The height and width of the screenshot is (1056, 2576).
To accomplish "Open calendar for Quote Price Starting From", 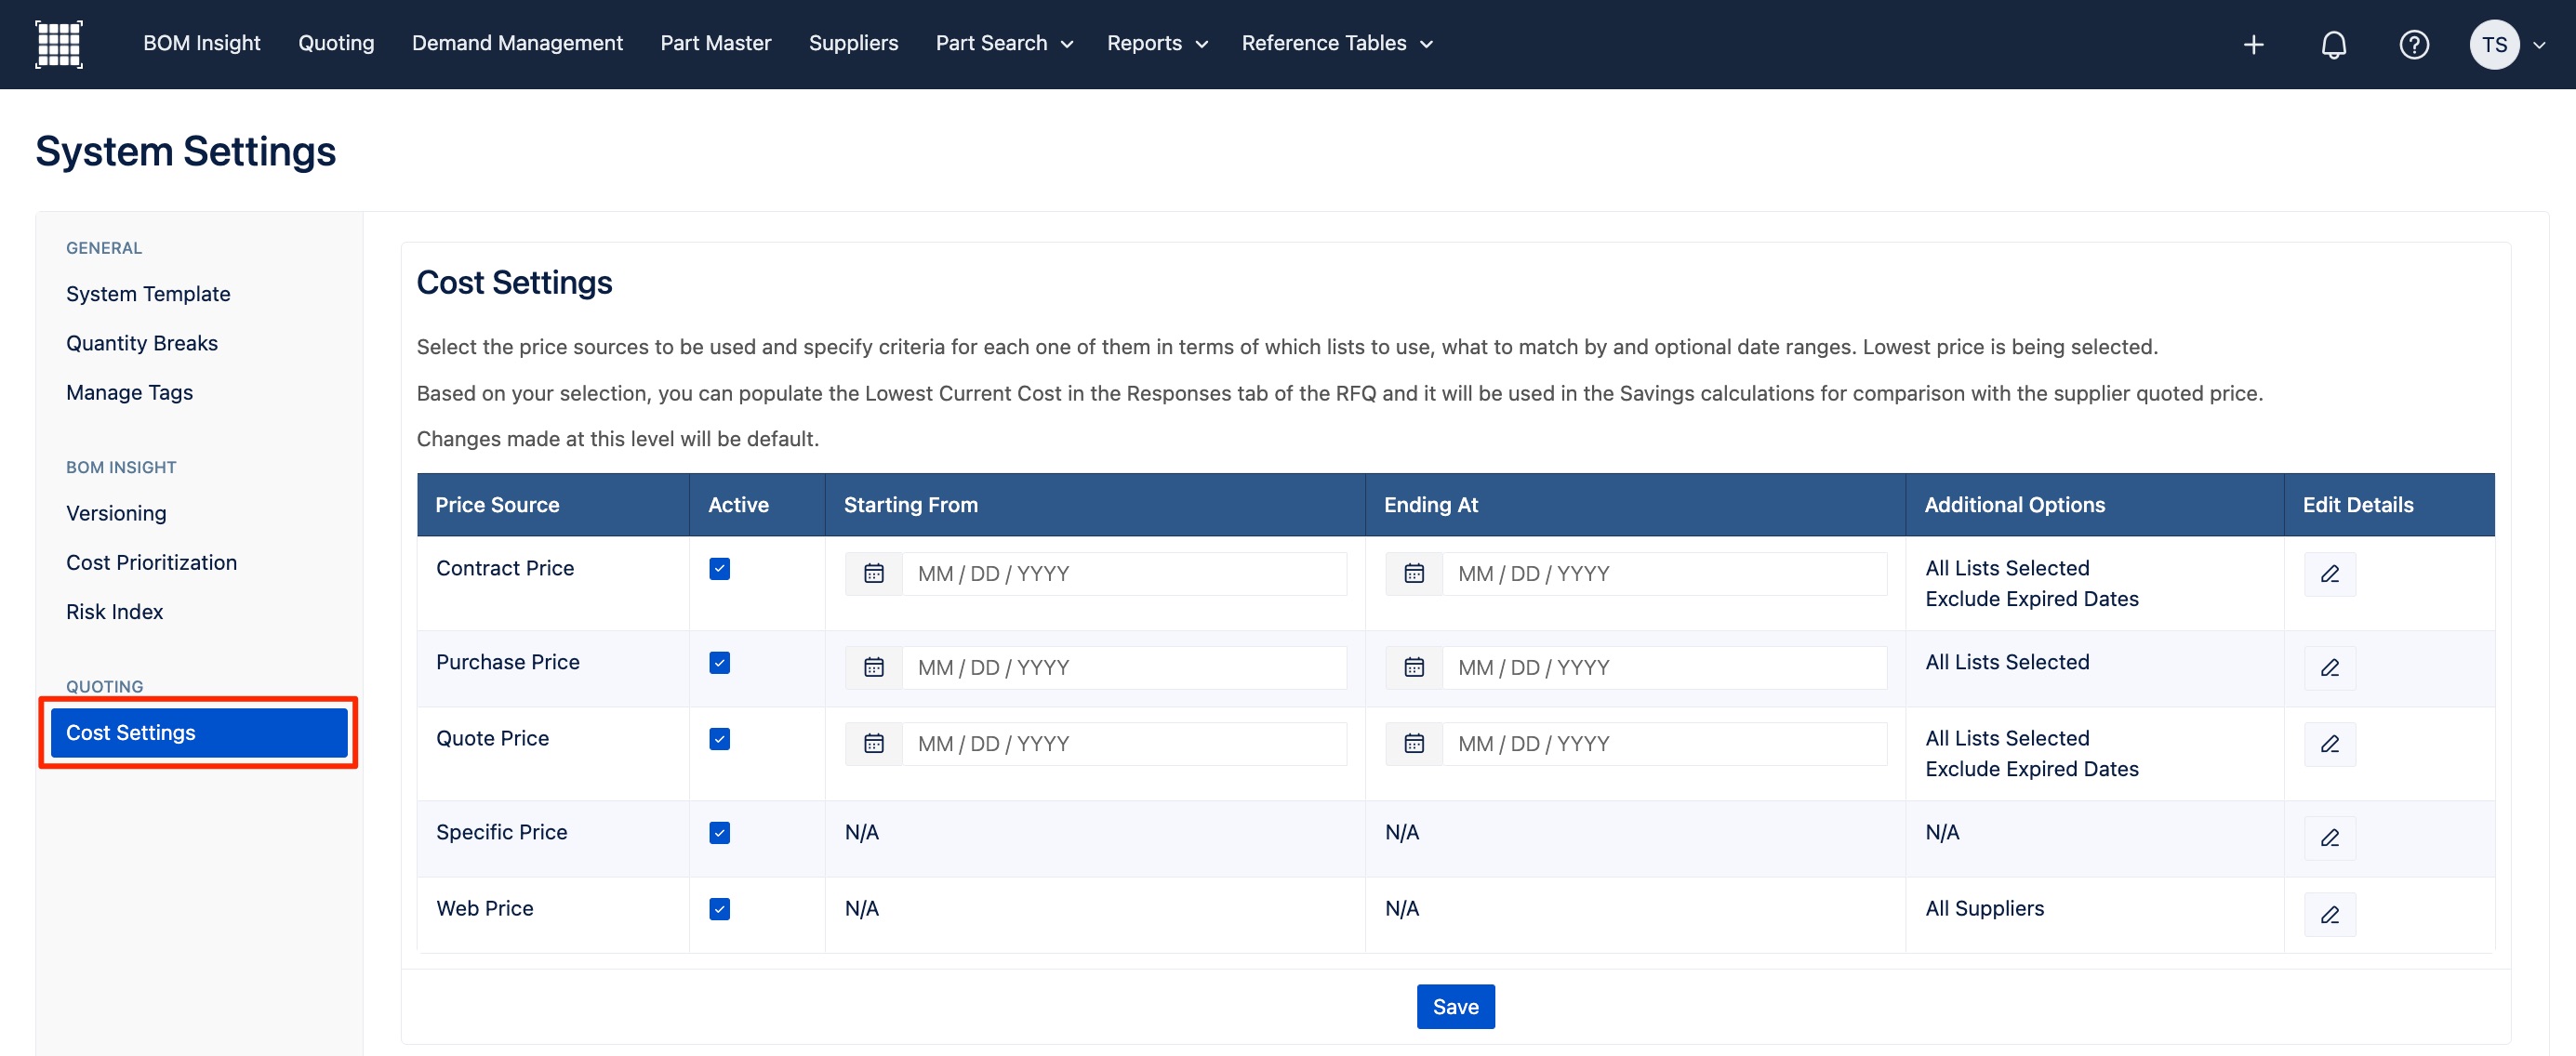I will [x=873, y=744].
